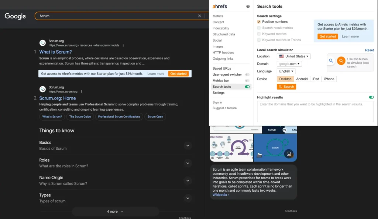378x219 pixels.
Task: Click the Google logo
Action: click(15, 16)
